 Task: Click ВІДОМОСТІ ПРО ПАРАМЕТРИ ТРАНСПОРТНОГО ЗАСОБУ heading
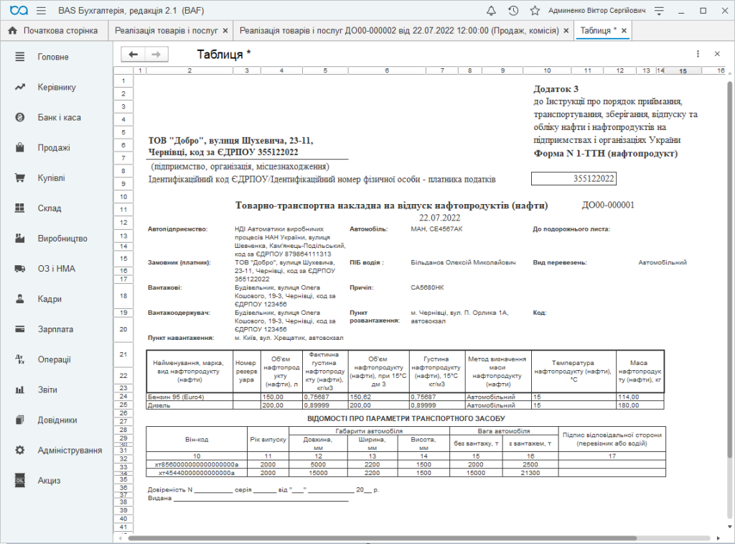coord(406,418)
